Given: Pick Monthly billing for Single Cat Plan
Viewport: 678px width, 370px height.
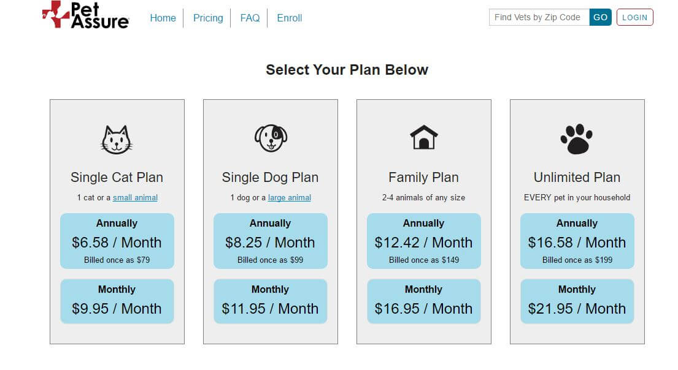Looking at the screenshot, I should pos(117,301).
